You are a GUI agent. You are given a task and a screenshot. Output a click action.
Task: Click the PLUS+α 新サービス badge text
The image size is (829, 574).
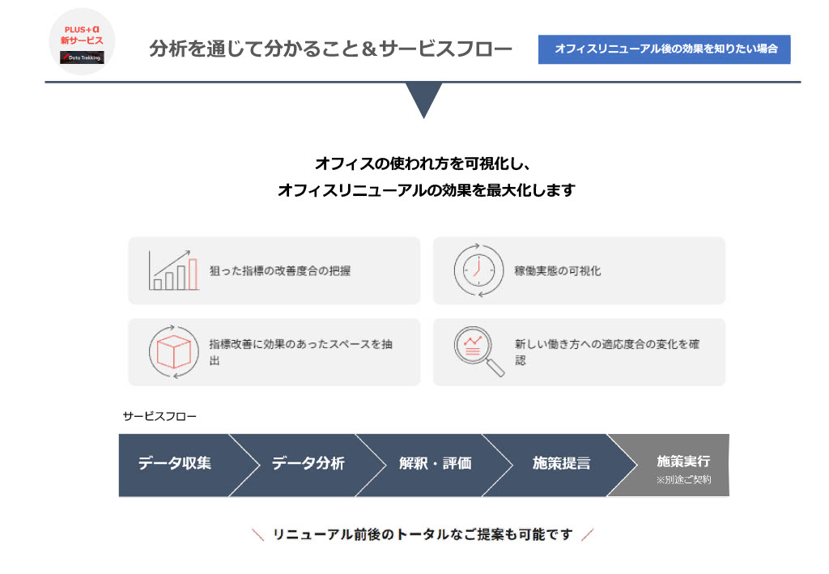click(82, 35)
